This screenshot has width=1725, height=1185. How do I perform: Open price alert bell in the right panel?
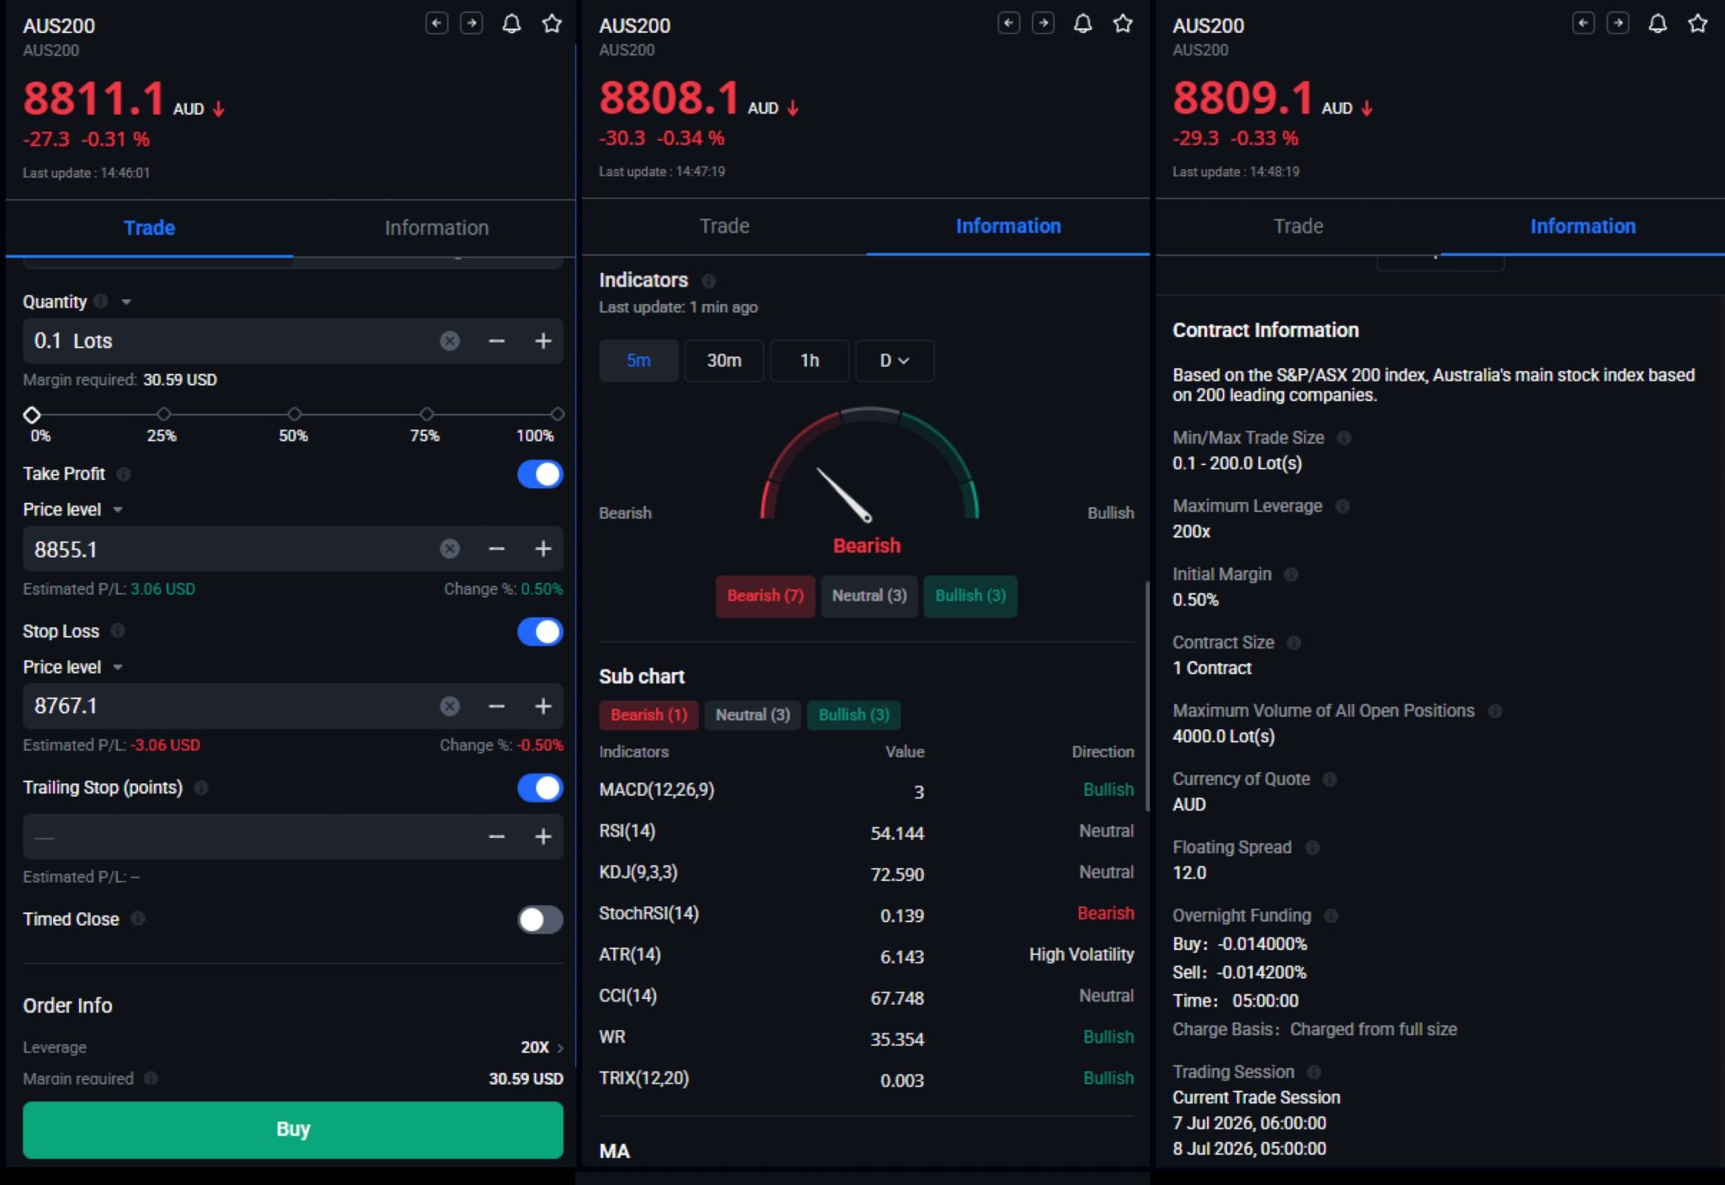coord(1658,23)
